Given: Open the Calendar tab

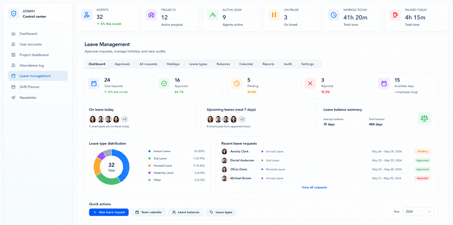Looking at the screenshot, I should [x=246, y=64].
